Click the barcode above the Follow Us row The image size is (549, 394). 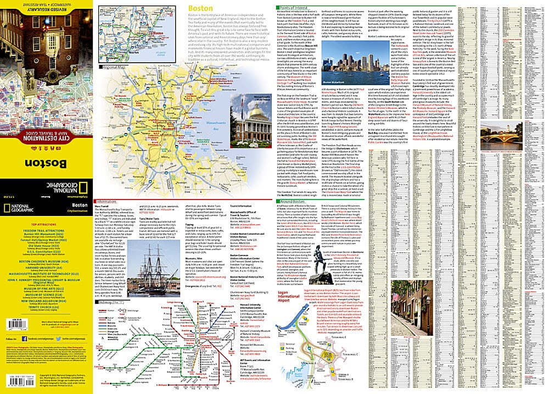click(18, 325)
